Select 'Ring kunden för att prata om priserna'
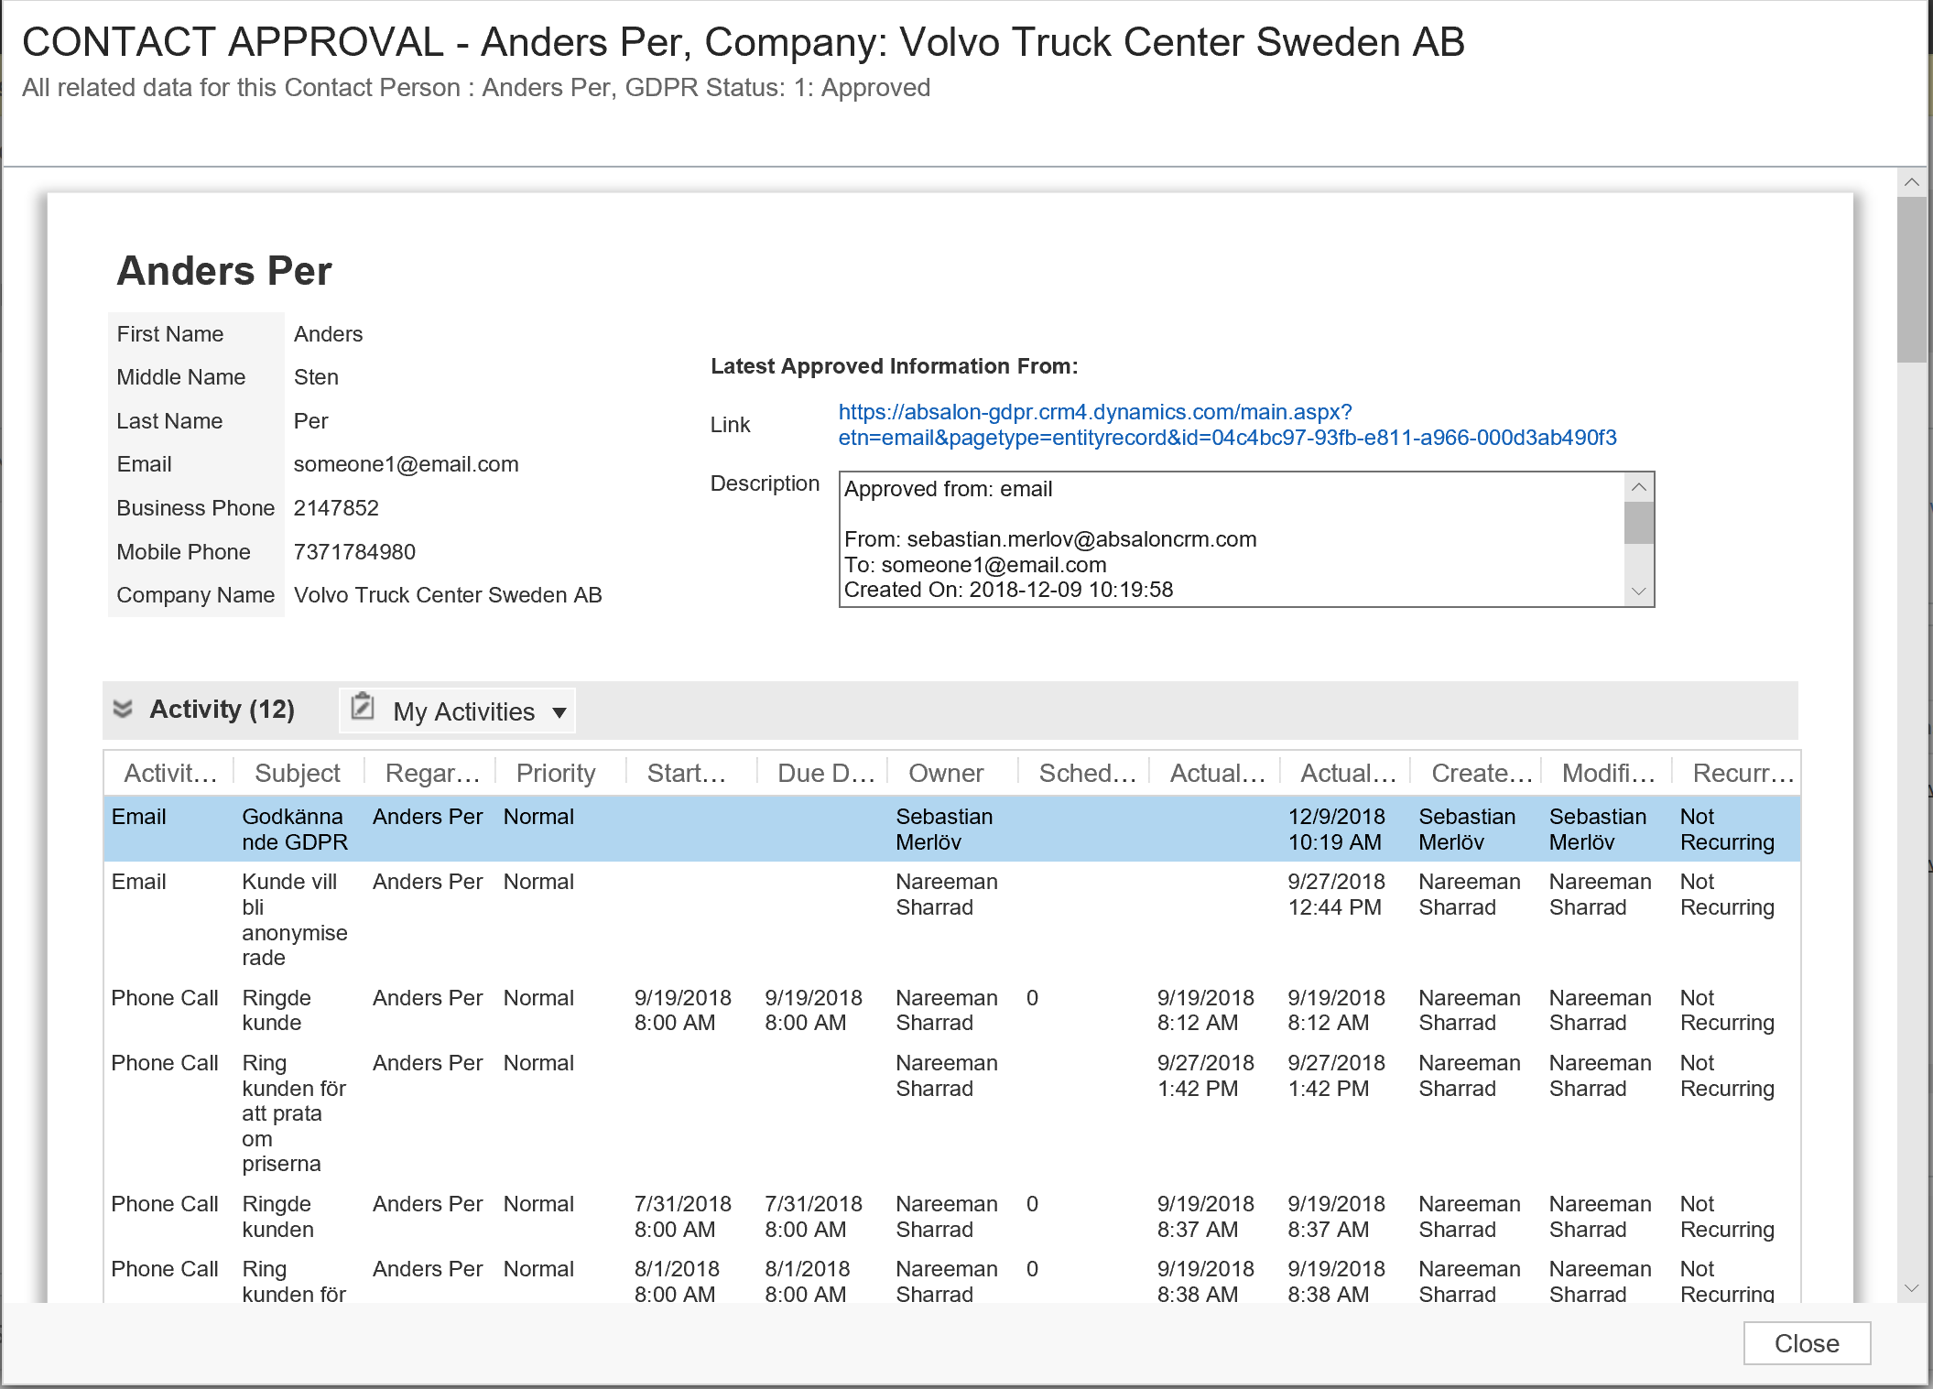 pos(294,1112)
